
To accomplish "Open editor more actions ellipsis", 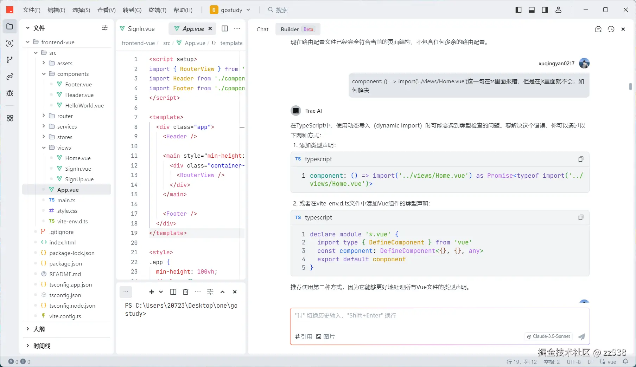I will point(237,28).
